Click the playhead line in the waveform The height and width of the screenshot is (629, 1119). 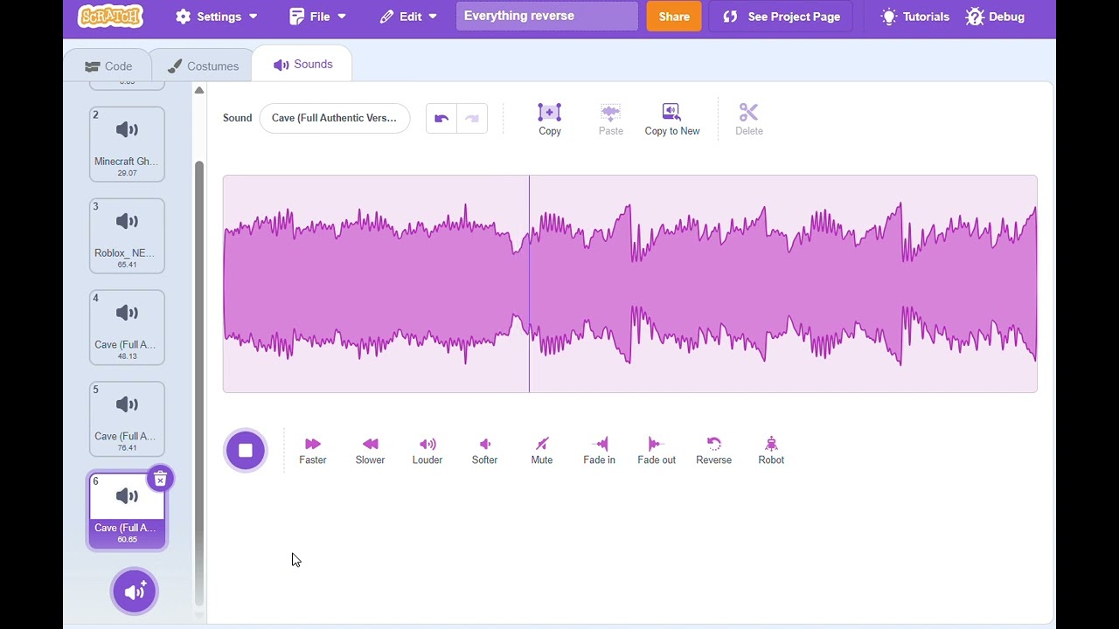coord(529,284)
